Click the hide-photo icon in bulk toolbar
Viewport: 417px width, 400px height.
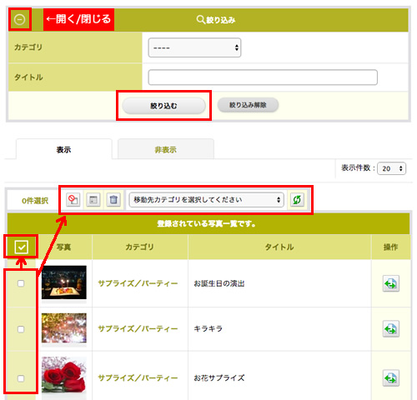[73, 199]
